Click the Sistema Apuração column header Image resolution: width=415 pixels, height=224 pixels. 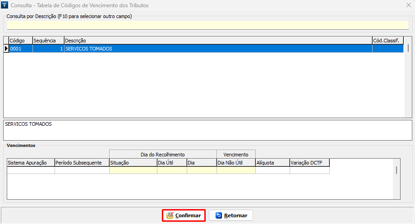[x=31, y=163]
